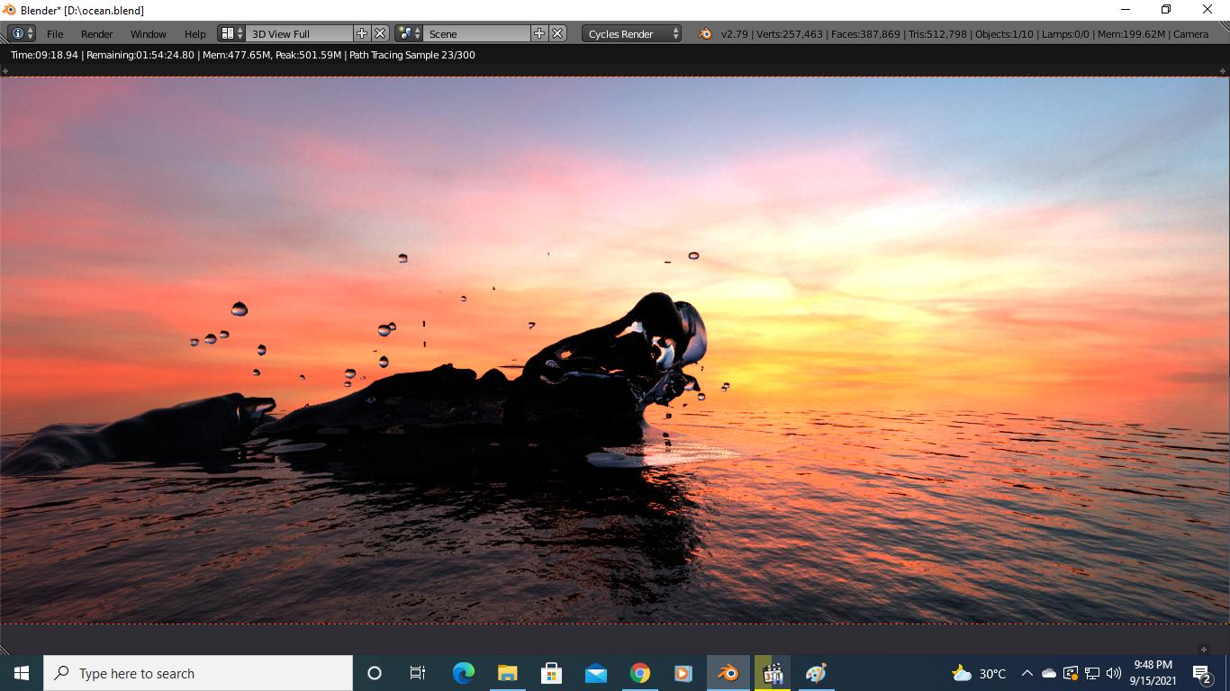
Task: Delete the 3D View Full screen layout
Action: [x=380, y=33]
